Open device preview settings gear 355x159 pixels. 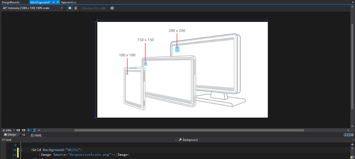[112, 8]
